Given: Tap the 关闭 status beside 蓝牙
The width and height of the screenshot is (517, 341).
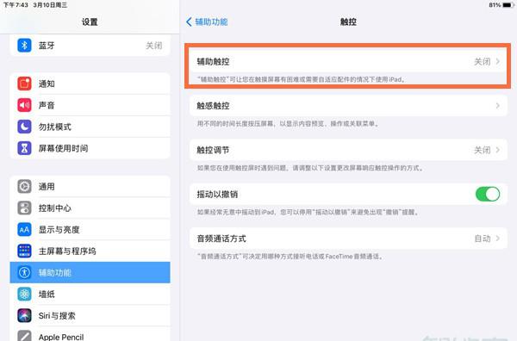Looking at the screenshot, I should (x=154, y=46).
